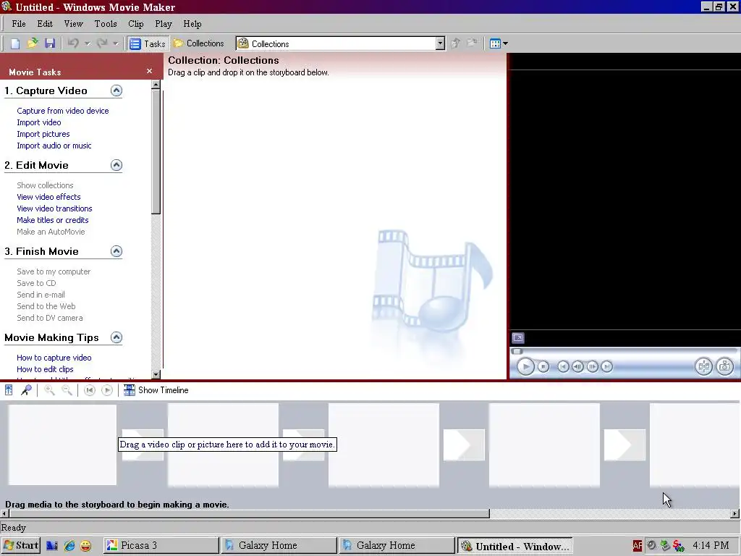The height and width of the screenshot is (556, 741).
Task: Open the View menu
Action: 73,24
